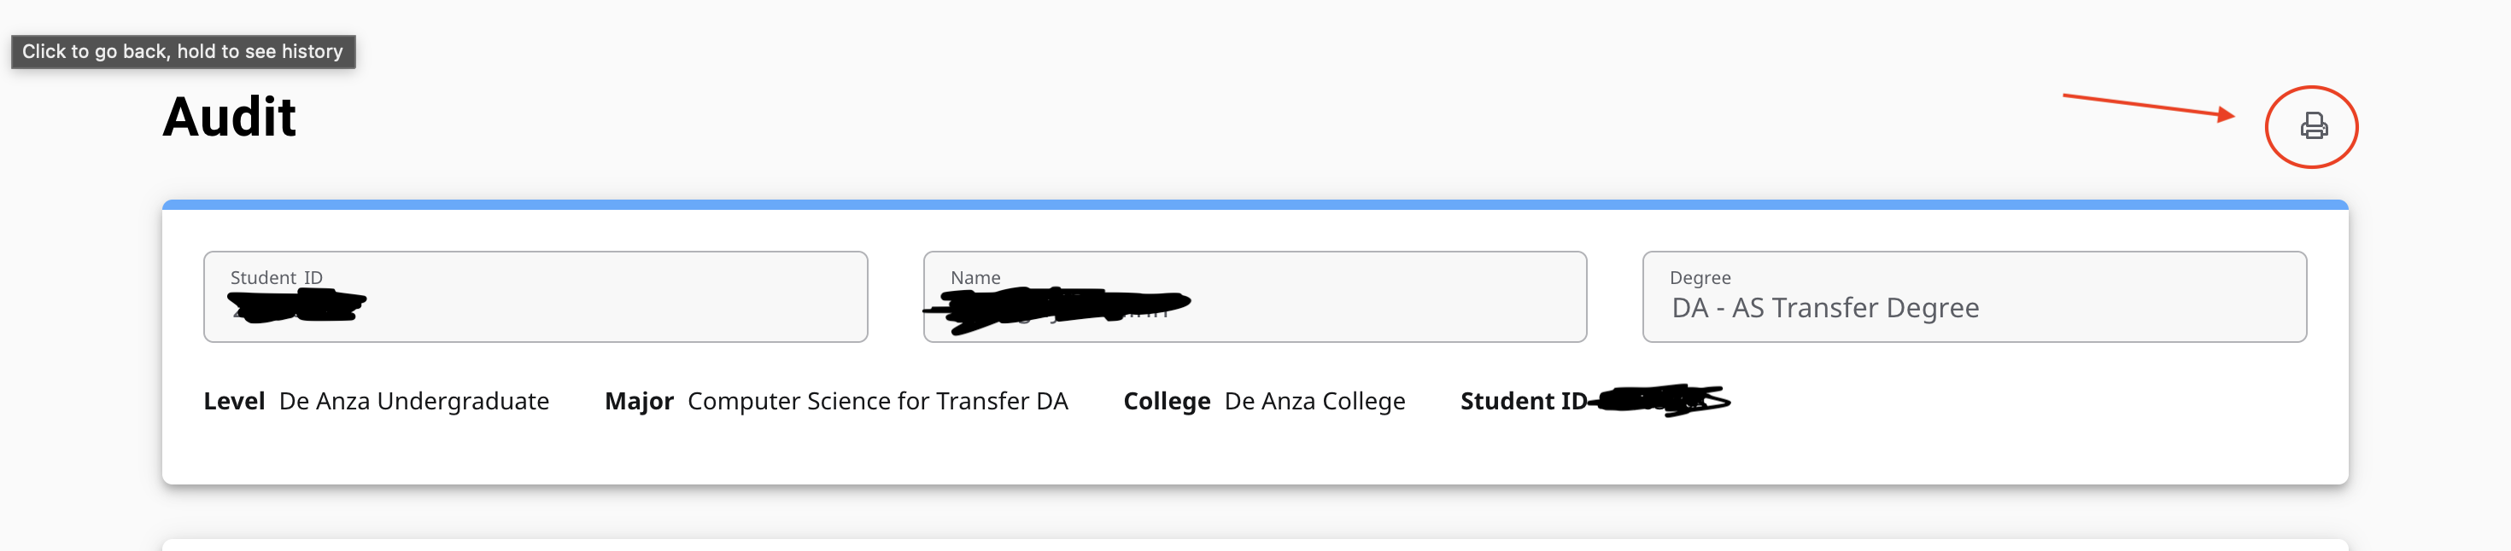This screenshot has height=551, width=2511.
Task: Click the redacted name text in Name field
Action: click(1057, 309)
